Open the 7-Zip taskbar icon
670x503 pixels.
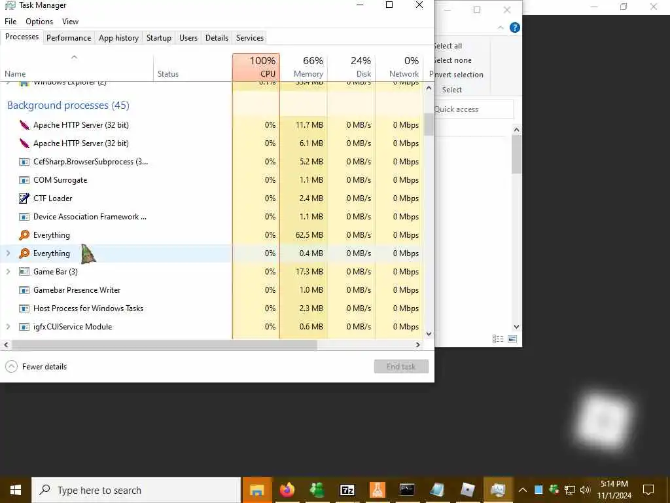347,490
